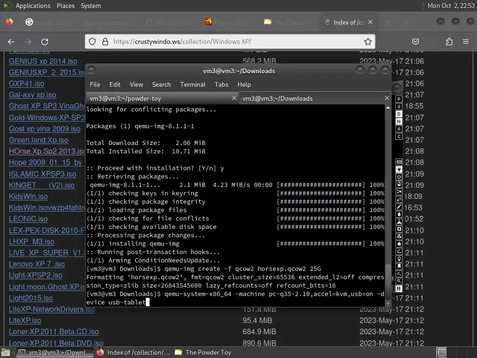The height and width of the screenshot is (358, 477).
Task: Close the 'Index of /co' browser tab
Action: (370, 22)
